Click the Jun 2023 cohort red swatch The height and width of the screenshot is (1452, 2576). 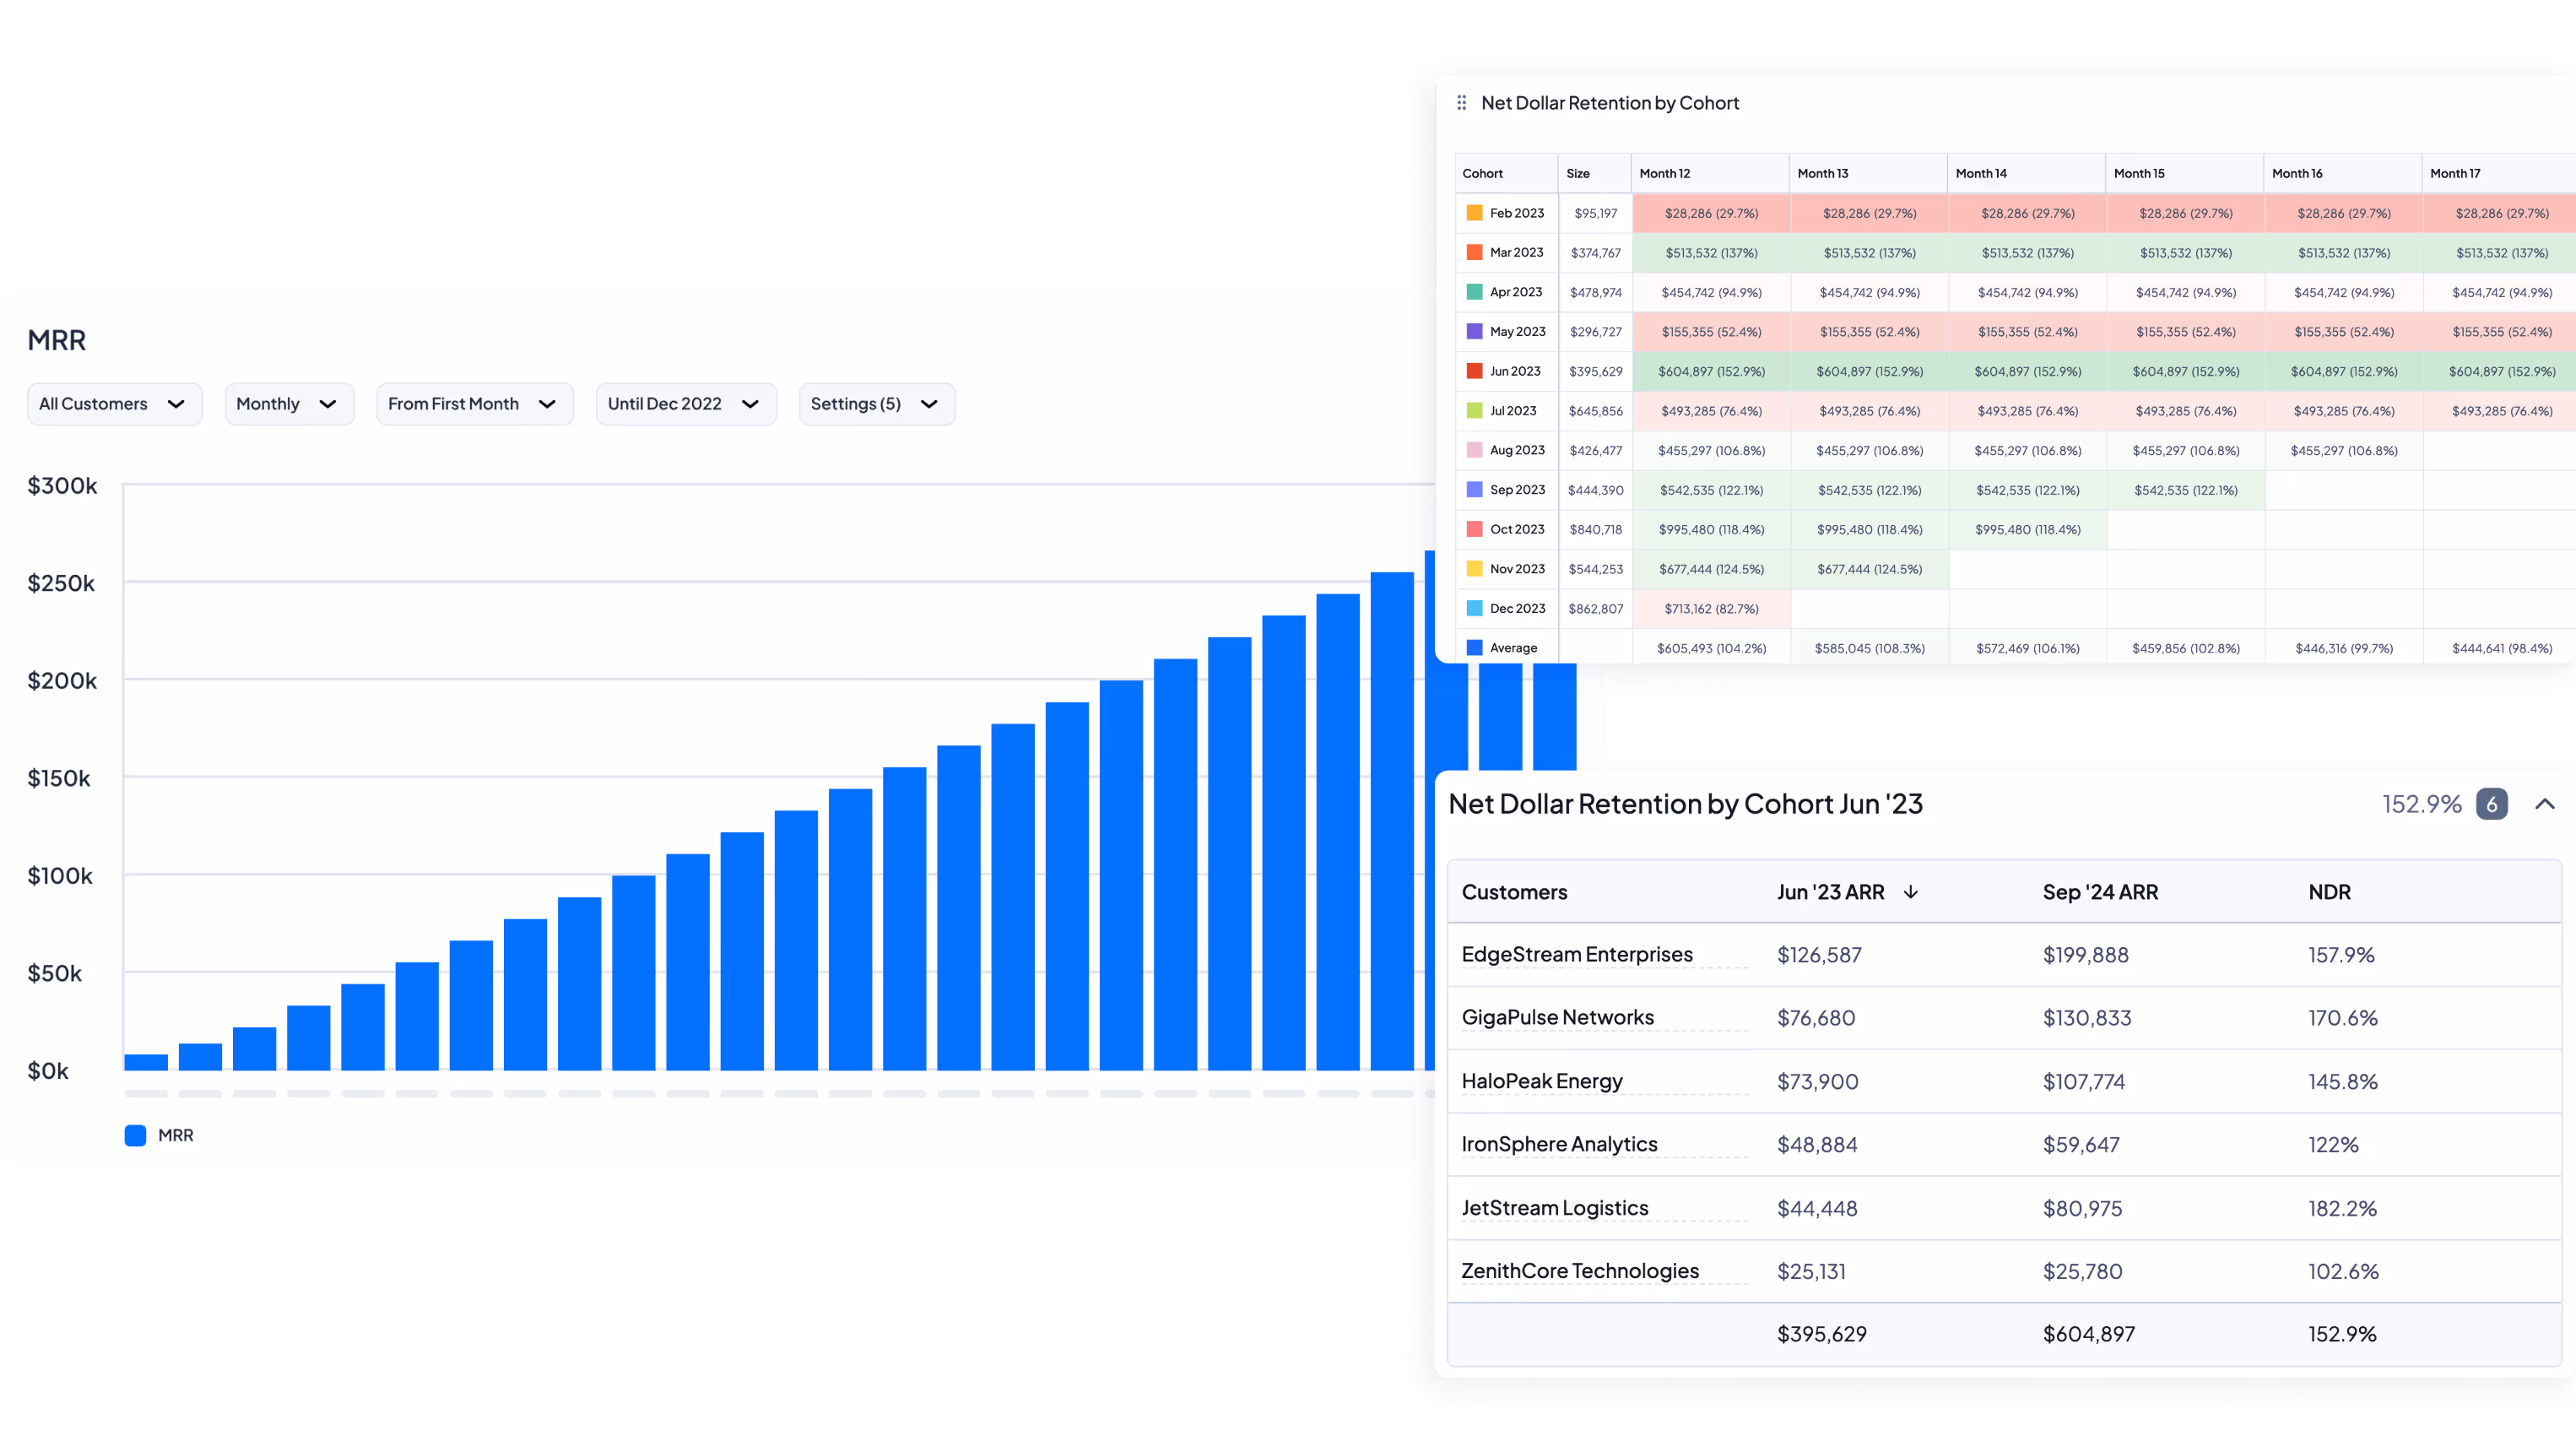(1474, 371)
